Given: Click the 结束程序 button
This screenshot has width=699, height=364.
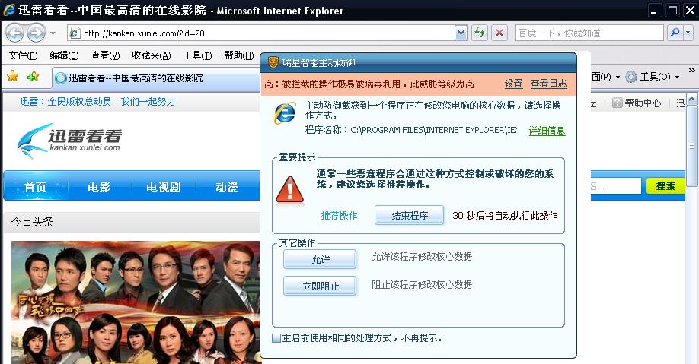Looking at the screenshot, I should coord(409,215).
